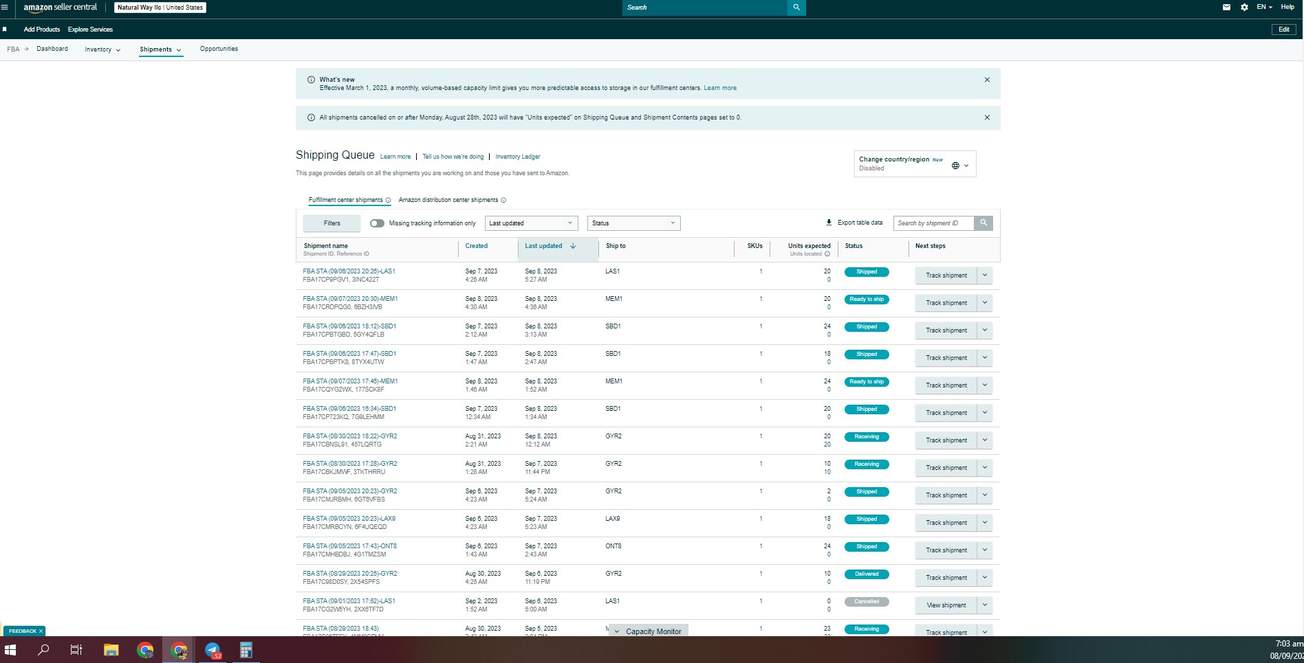Open Telegram from the taskbar

click(213, 649)
